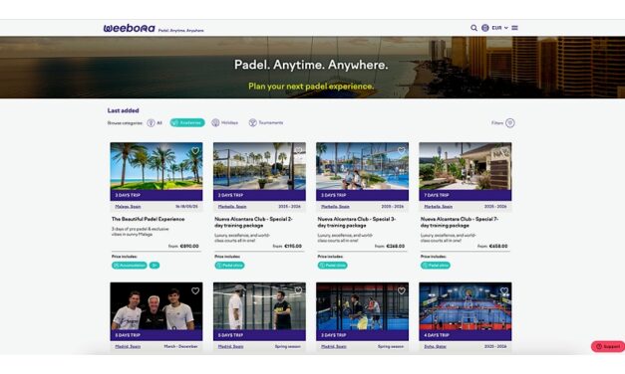Click the Last added heading
625x374 pixels.
pos(123,110)
